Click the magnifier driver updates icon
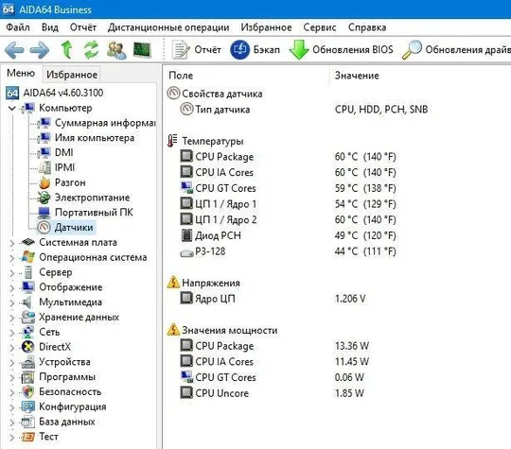The height and width of the screenshot is (449, 511). [412, 50]
